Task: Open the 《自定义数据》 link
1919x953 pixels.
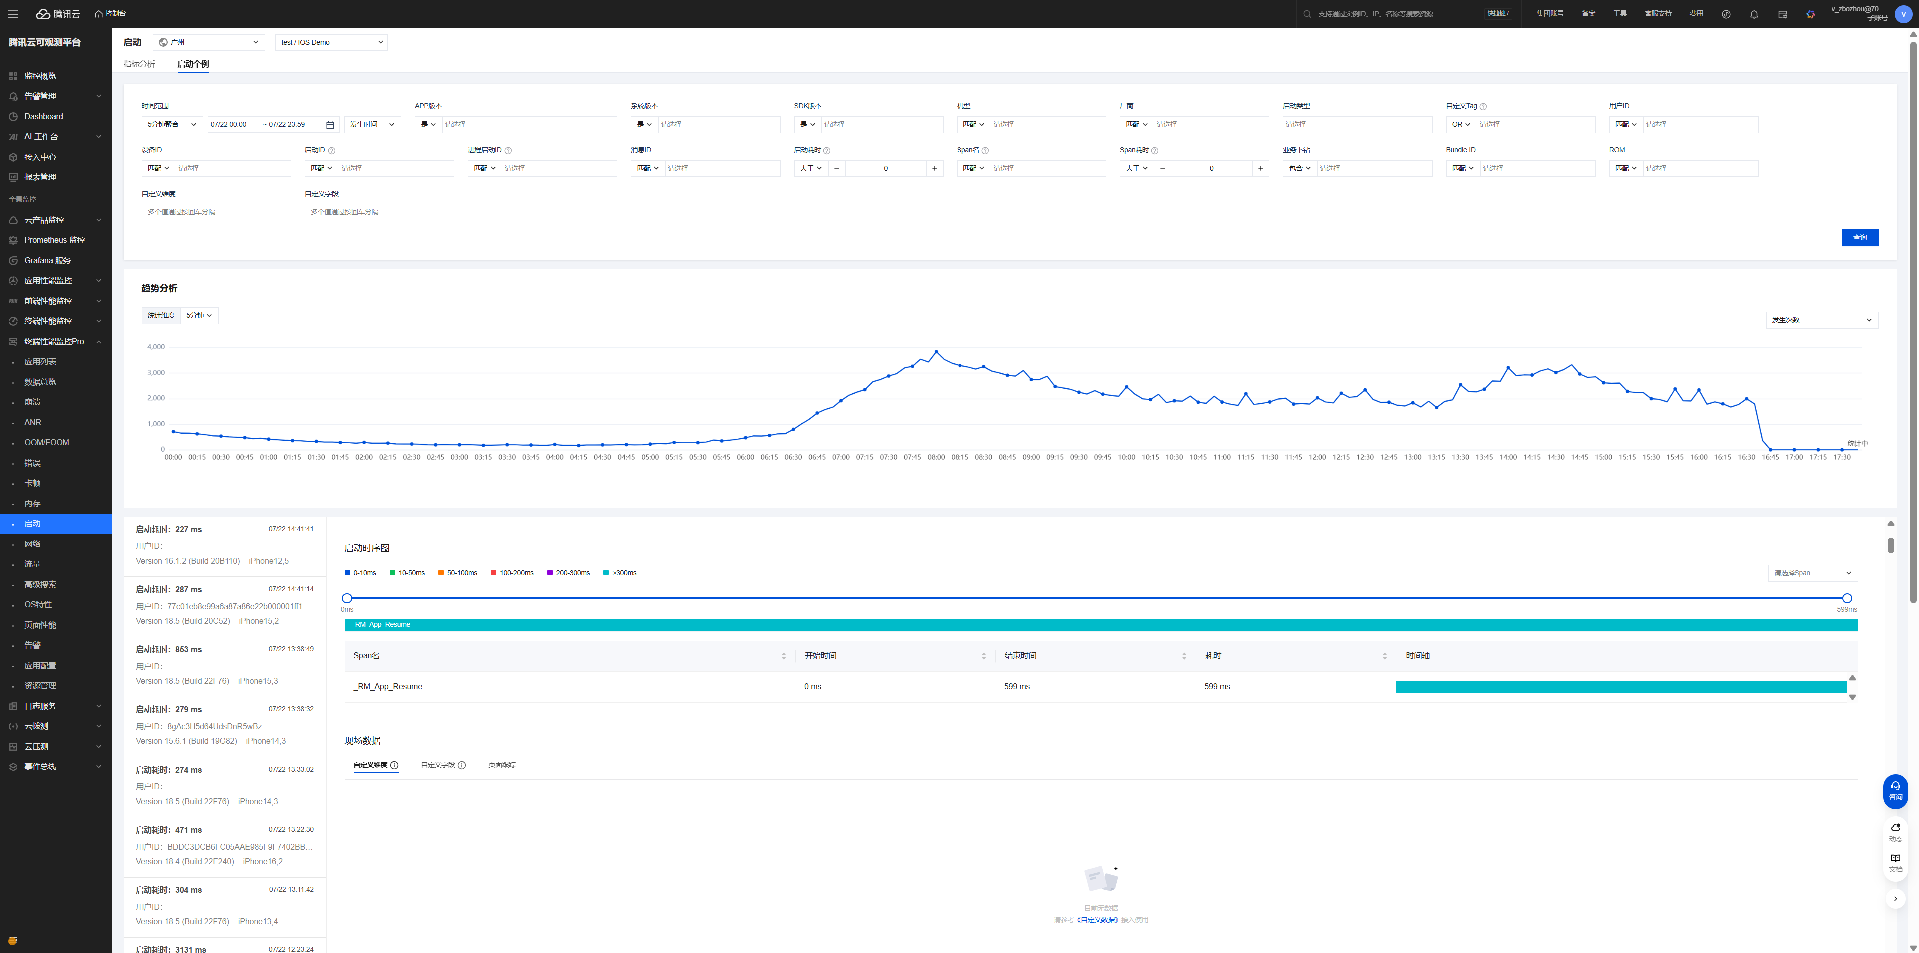Action: (1097, 920)
